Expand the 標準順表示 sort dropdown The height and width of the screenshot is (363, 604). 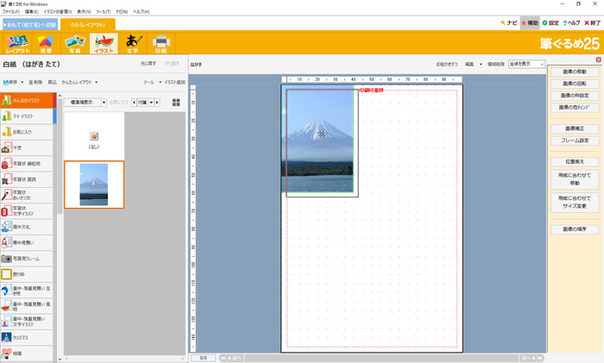point(86,103)
